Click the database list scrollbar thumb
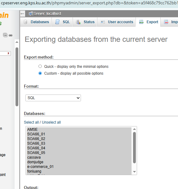The image size is (178, 189). [134, 148]
